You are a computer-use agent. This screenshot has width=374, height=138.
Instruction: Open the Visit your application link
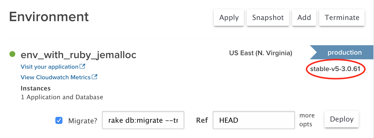(x=49, y=67)
